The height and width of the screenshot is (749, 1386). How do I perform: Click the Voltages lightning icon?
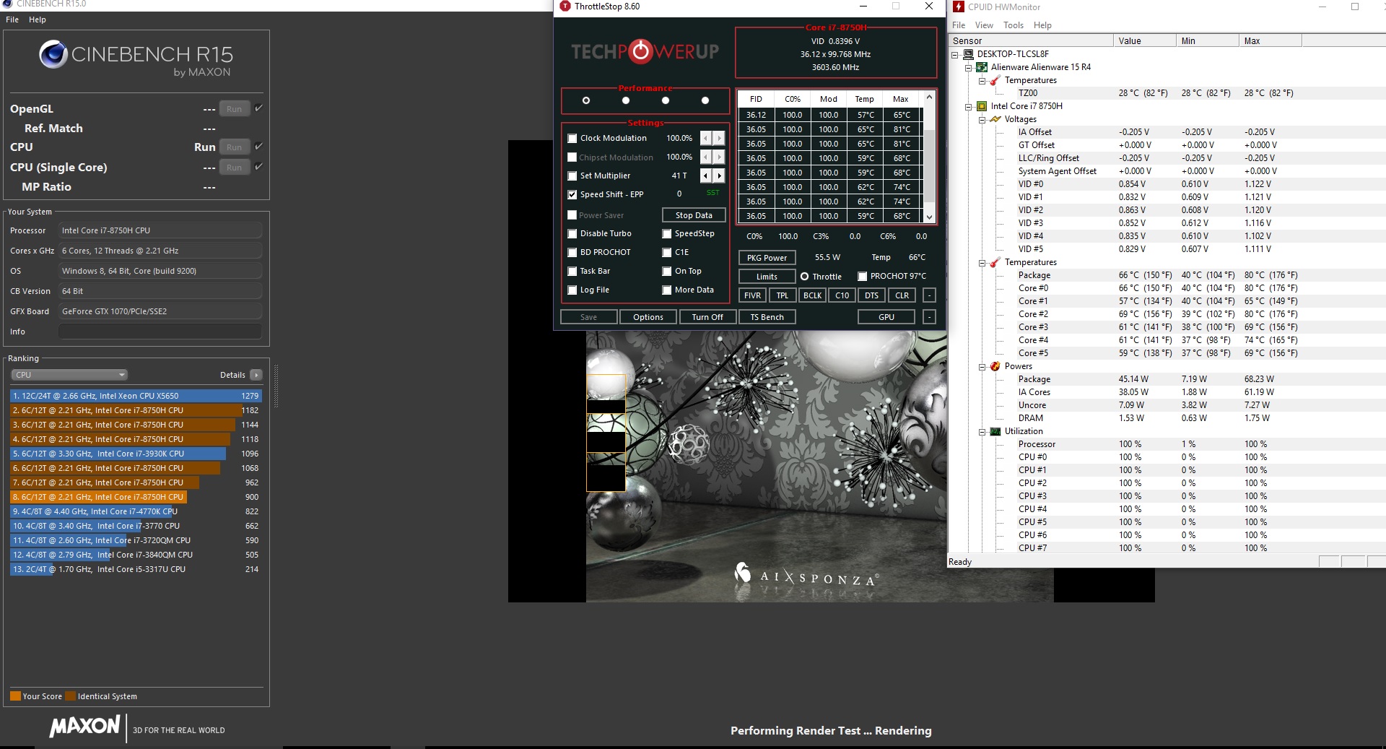point(995,119)
